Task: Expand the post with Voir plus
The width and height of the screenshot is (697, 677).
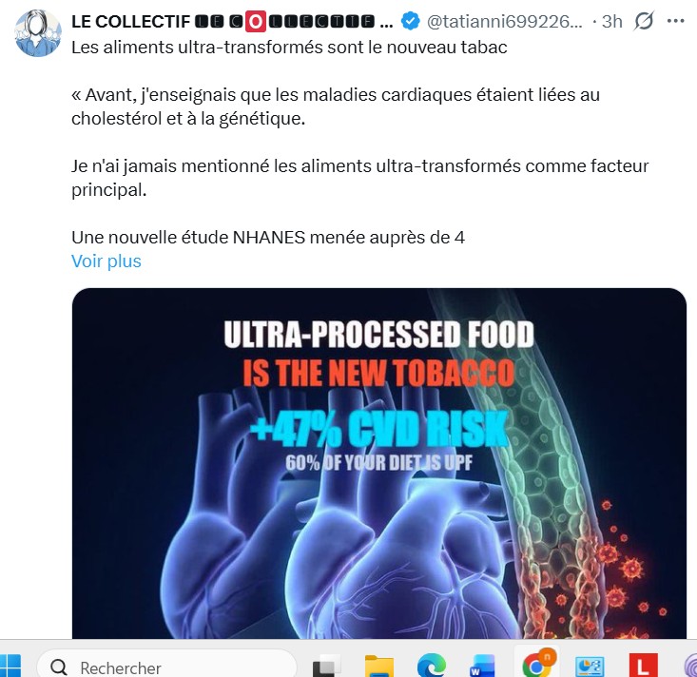Action: click(106, 261)
